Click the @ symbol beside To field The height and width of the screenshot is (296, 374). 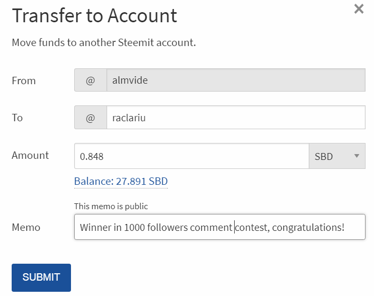coord(90,118)
